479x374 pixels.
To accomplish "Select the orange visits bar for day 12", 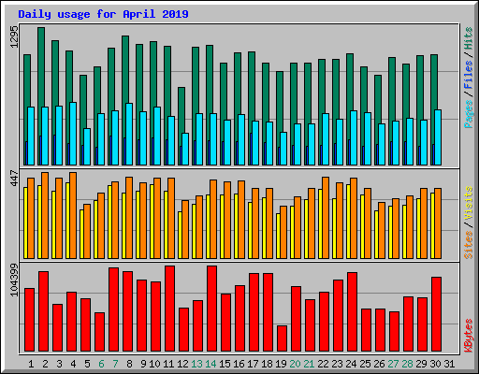I will [185, 229].
